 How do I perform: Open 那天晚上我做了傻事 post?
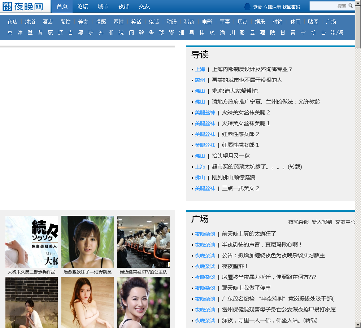246,288
